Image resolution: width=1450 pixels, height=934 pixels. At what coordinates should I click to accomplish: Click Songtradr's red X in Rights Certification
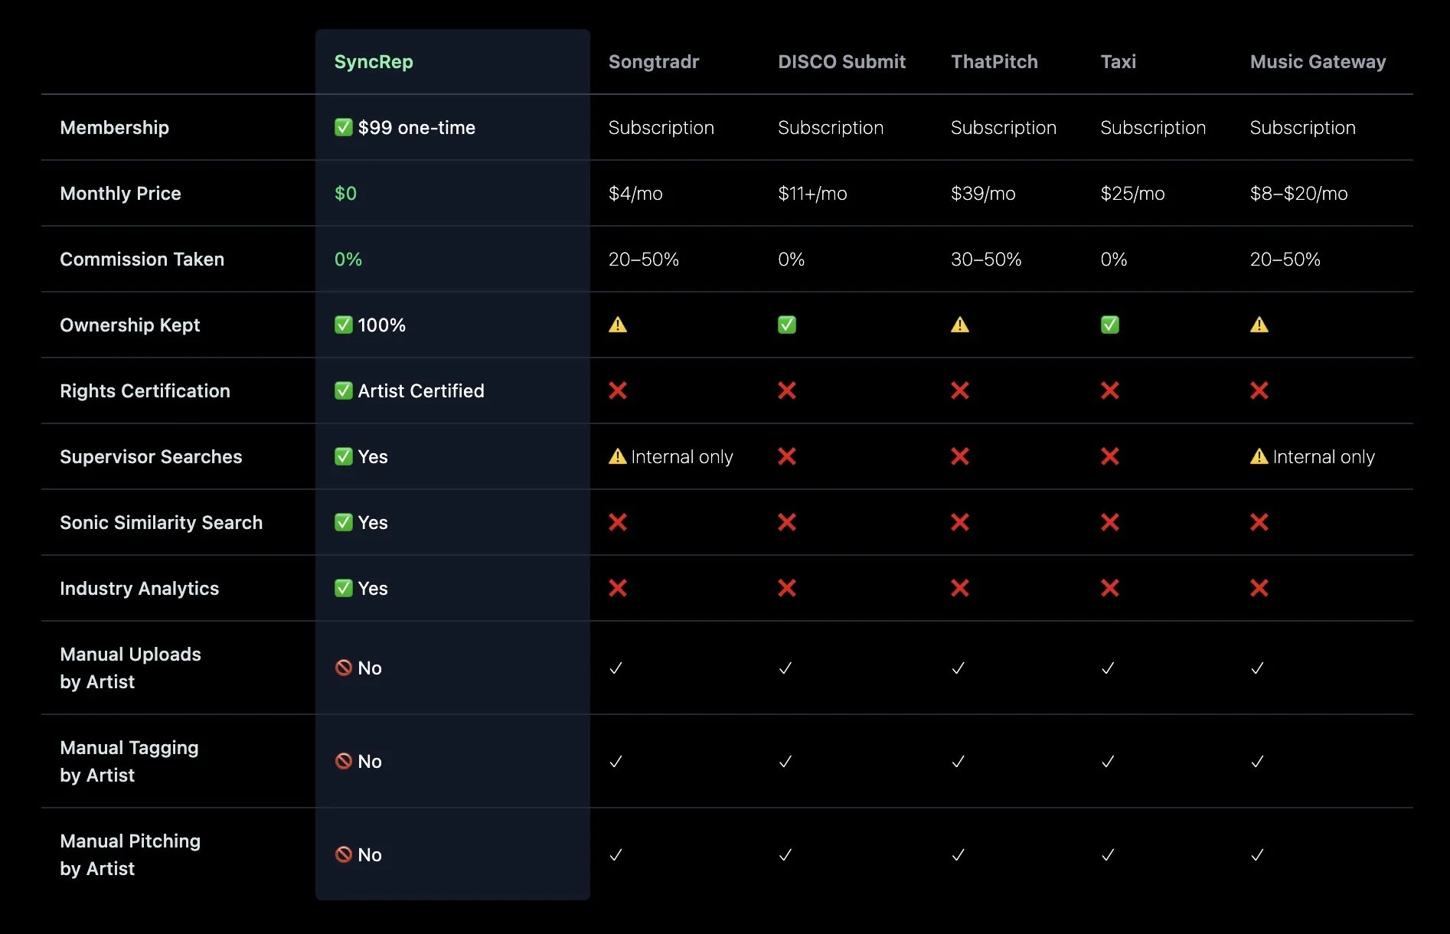pyautogui.click(x=618, y=390)
